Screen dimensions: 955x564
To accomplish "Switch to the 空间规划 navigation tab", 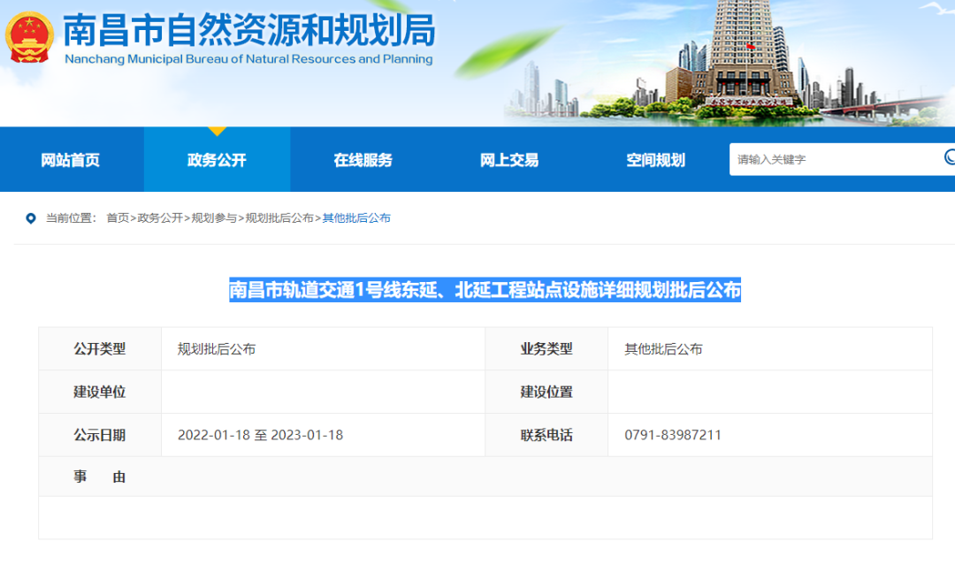I will click(x=655, y=160).
